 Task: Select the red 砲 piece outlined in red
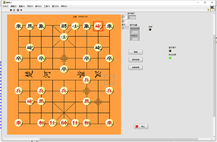pos(98,26)
